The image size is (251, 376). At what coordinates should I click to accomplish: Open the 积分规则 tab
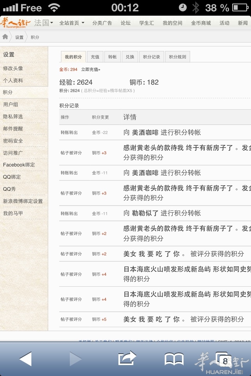177,57
